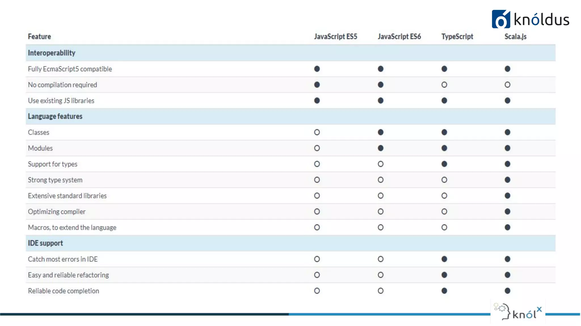Click TypeScript circle in Strong type system row
The height and width of the screenshot is (326, 581).
coord(444,180)
